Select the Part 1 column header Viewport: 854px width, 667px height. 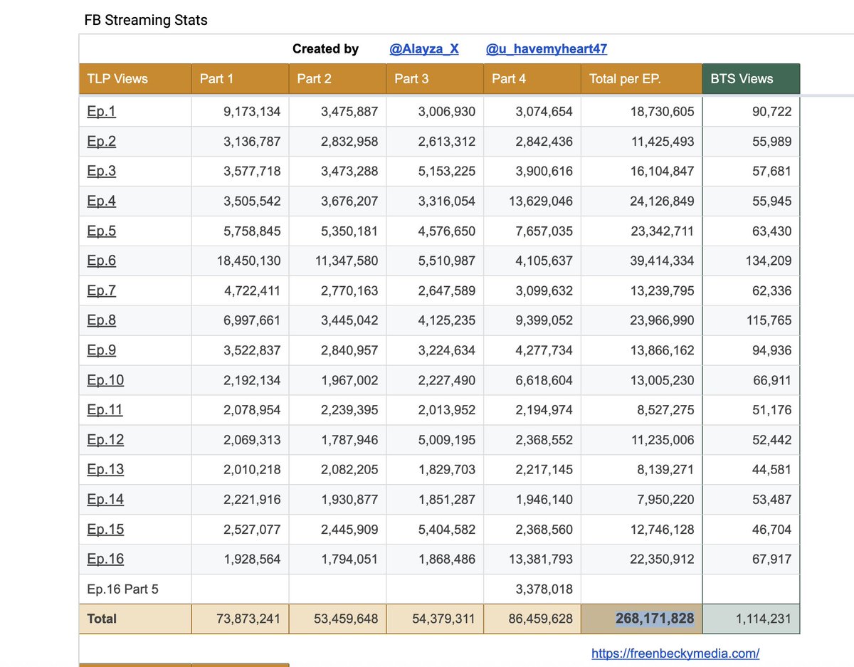pos(241,78)
